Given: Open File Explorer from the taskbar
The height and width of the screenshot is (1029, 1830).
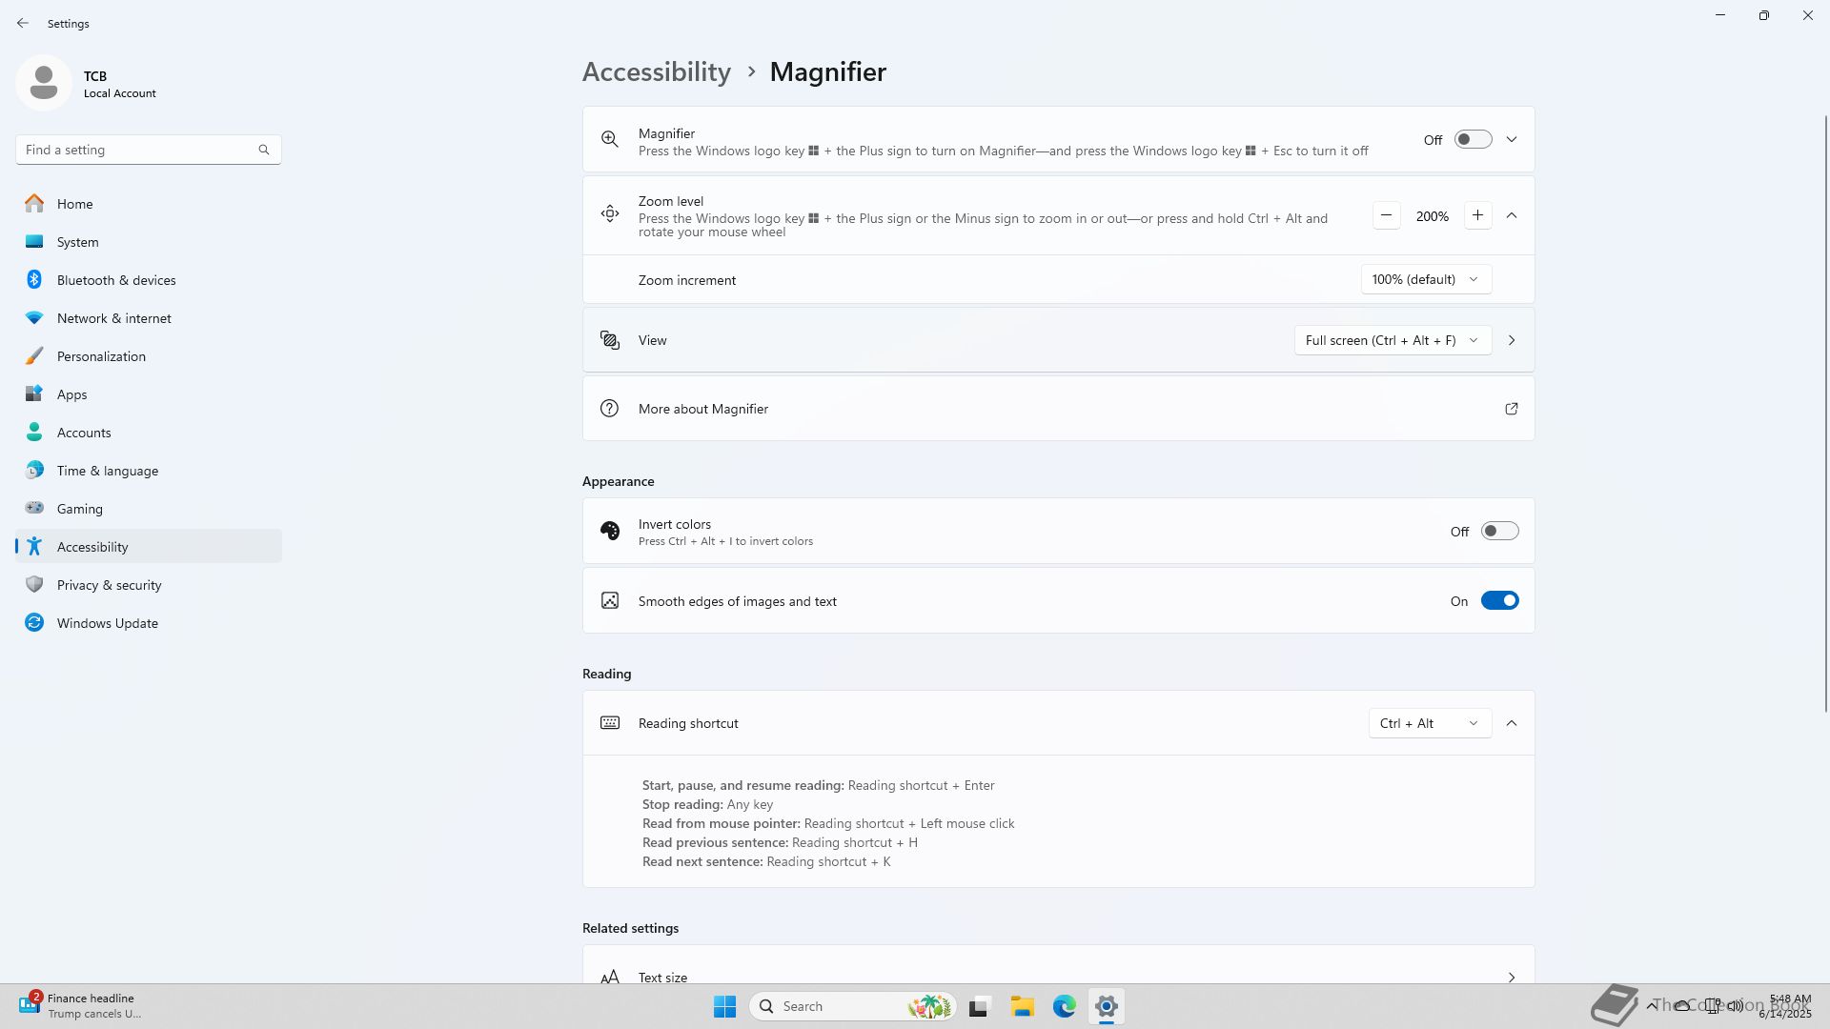Looking at the screenshot, I should point(1022,1006).
